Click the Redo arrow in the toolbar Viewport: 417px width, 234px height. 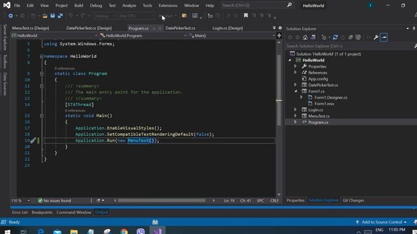click(x=83, y=16)
